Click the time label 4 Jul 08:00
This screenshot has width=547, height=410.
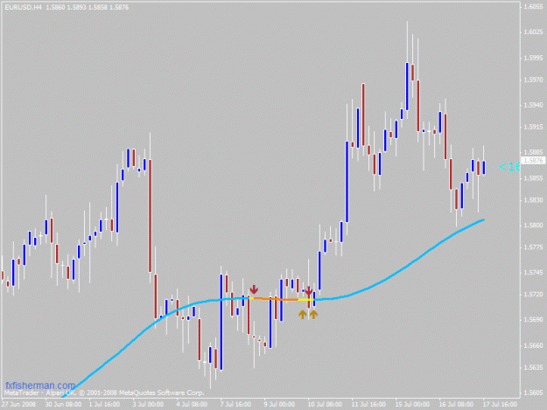click(192, 405)
